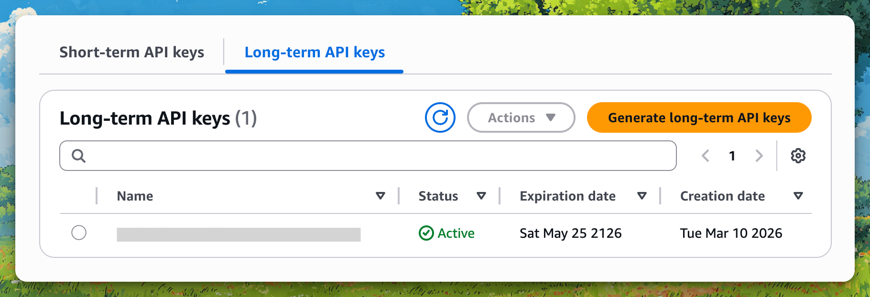Click Generate long-term API keys button

(699, 117)
